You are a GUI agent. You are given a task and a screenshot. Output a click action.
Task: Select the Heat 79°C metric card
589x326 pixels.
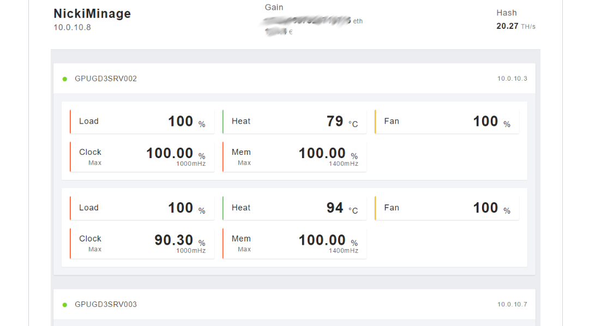coord(294,121)
